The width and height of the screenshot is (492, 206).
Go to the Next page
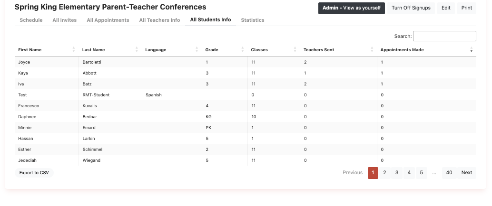tap(467, 173)
